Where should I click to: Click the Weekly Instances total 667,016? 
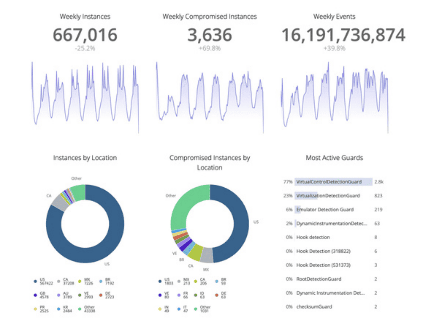pyautogui.click(x=85, y=35)
